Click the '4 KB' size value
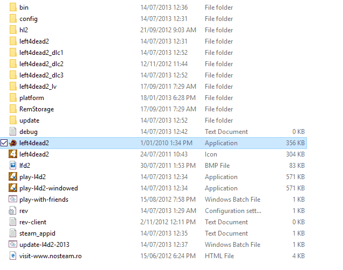This screenshot has height=270, width=343. point(298,256)
